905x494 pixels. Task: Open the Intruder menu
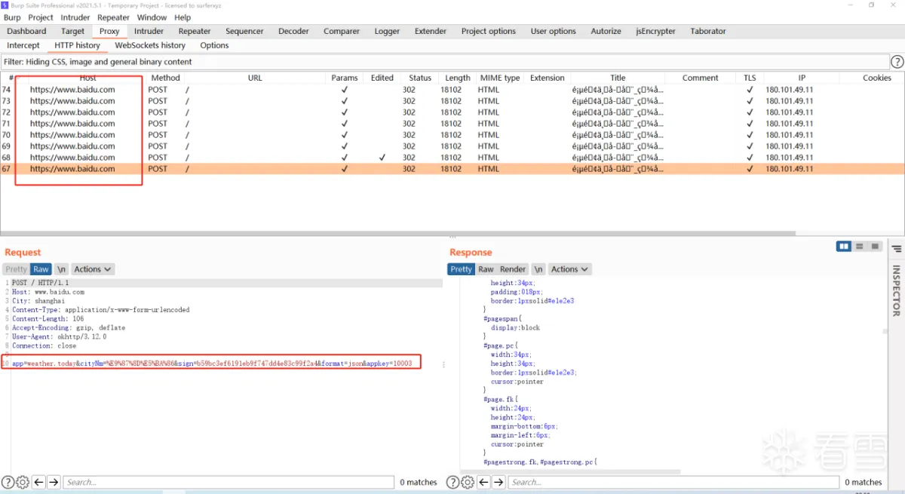pos(75,17)
